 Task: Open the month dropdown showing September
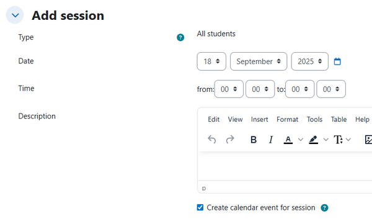click(x=259, y=61)
